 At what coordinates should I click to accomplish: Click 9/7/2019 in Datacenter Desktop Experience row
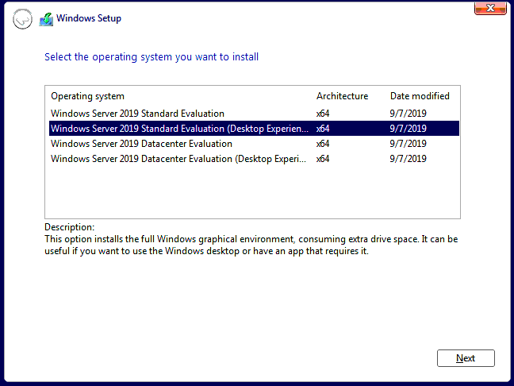408,159
